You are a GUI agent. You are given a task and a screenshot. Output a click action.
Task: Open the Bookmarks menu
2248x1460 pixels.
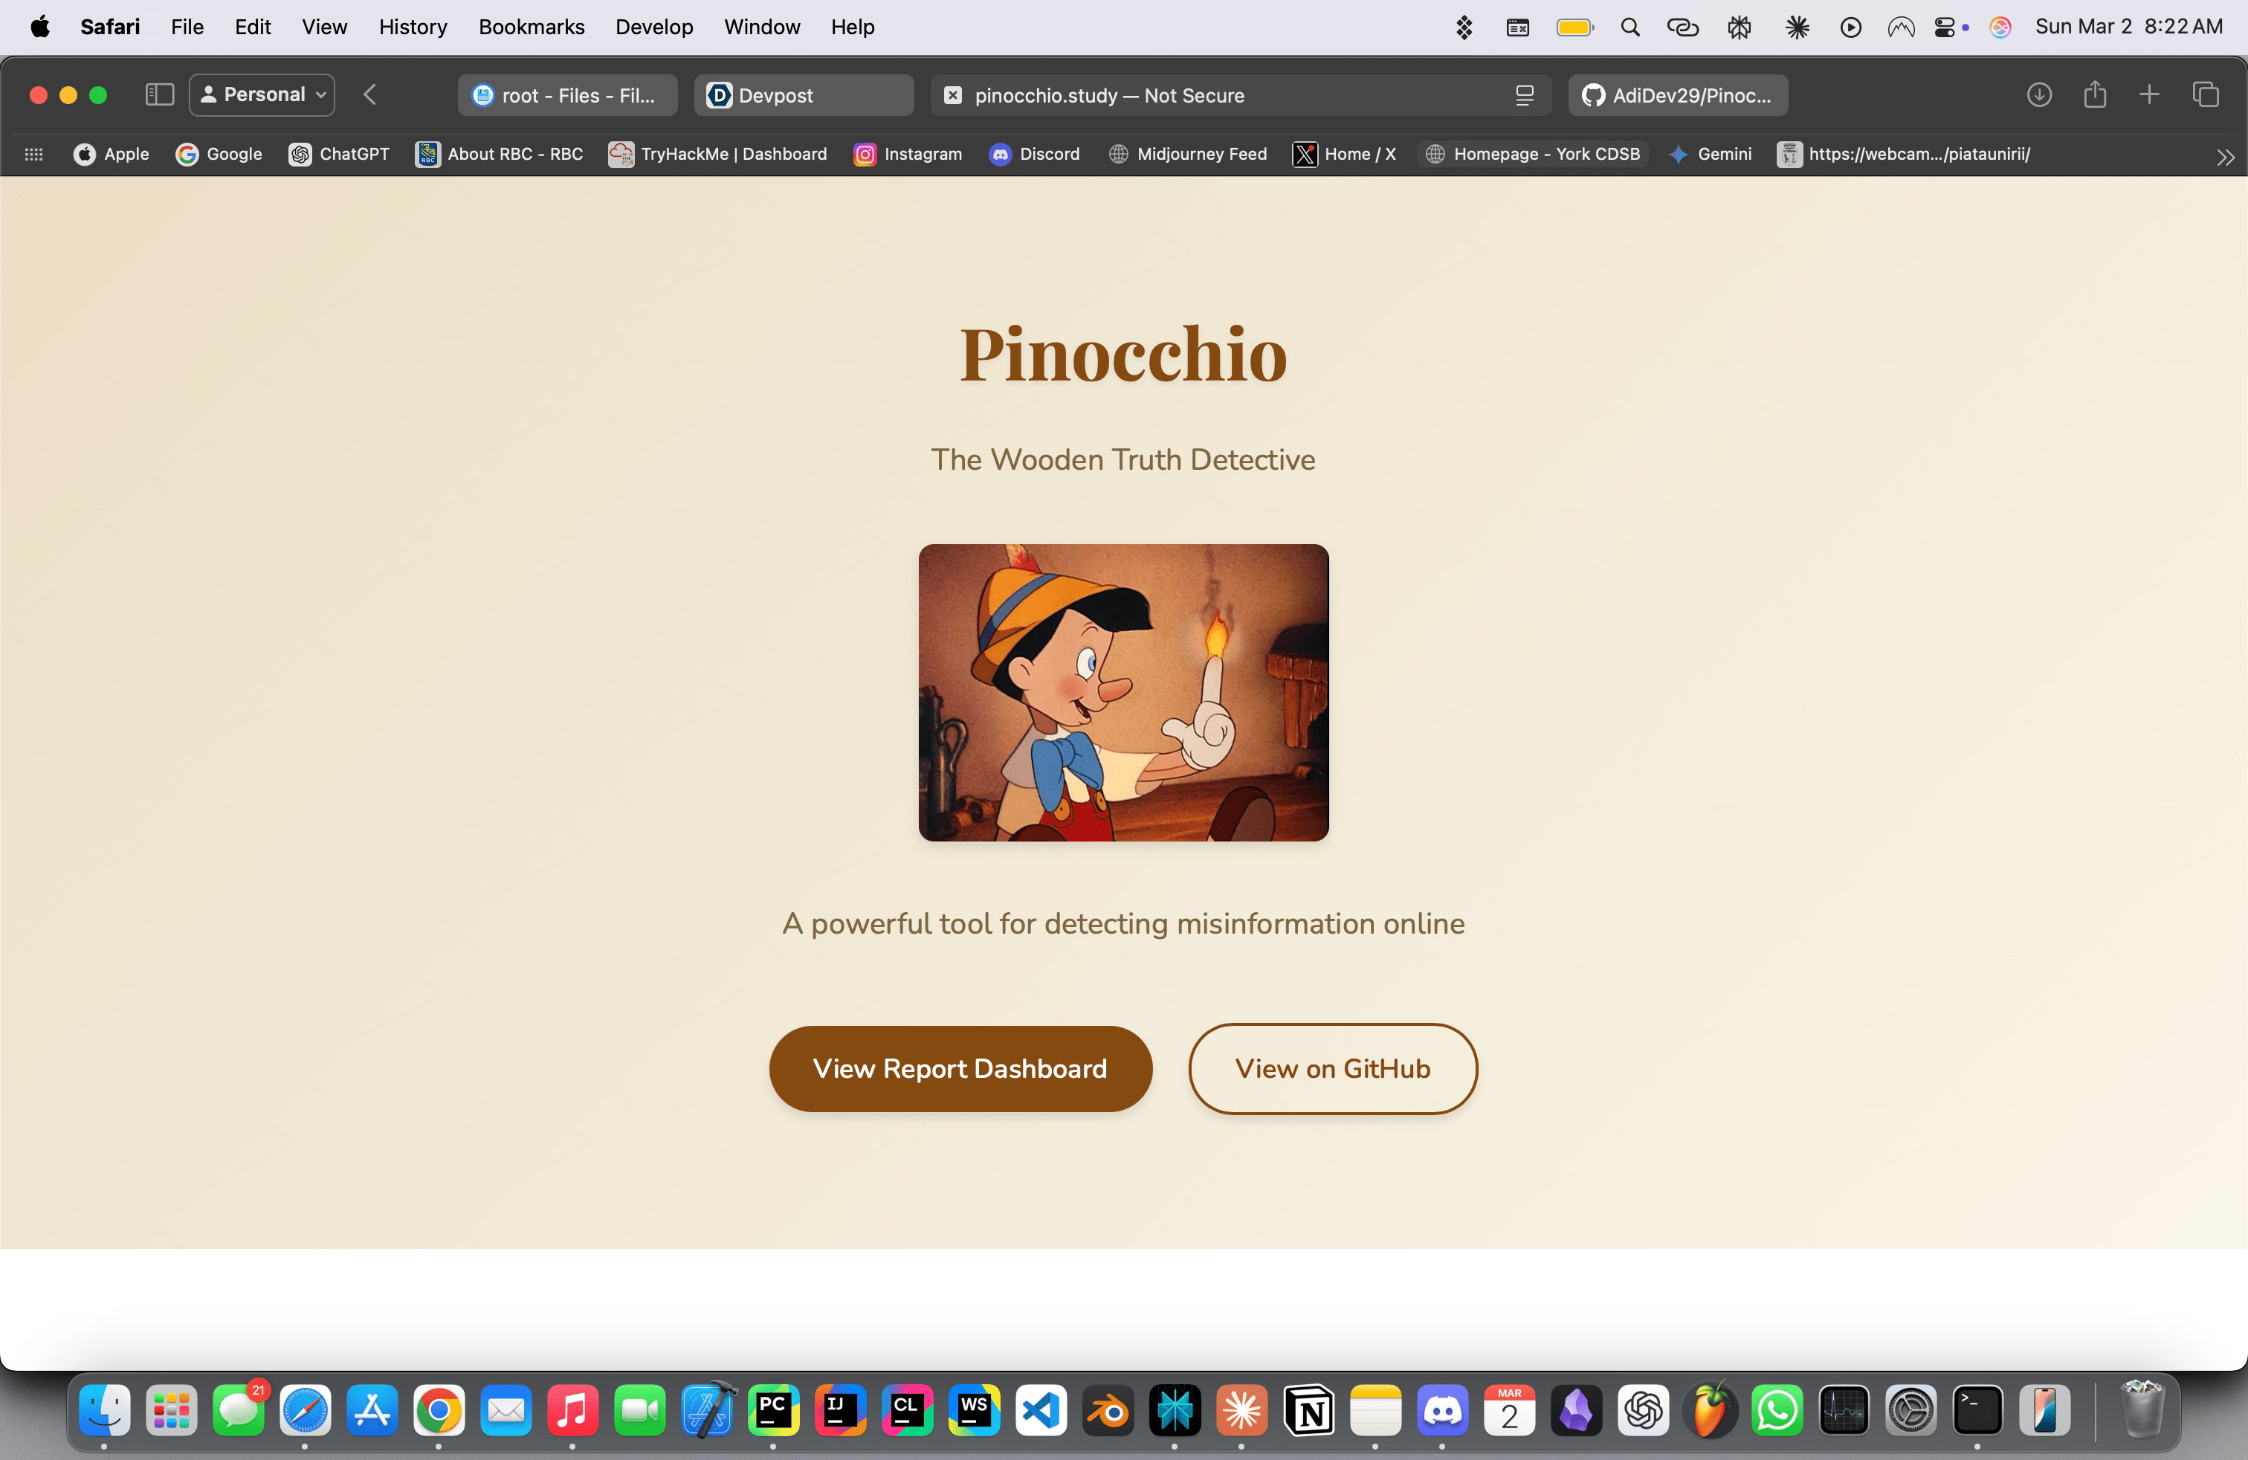[531, 27]
